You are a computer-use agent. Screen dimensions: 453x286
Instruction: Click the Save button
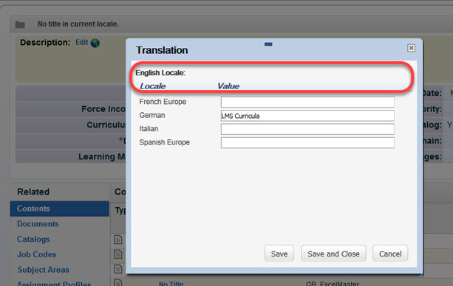point(279,254)
